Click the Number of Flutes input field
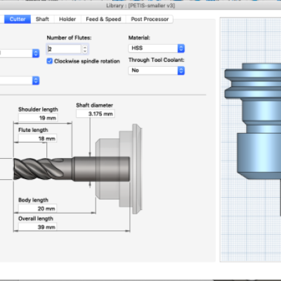Viewport: 281px width, 281px height. point(64,49)
